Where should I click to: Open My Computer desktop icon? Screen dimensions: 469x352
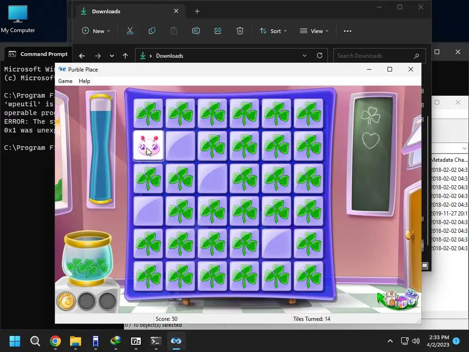pyautogui.click(x=18, y=19)
